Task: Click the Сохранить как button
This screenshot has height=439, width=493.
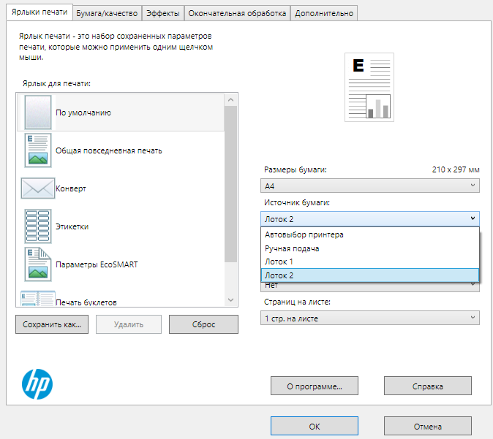Action: pos(51,324)
